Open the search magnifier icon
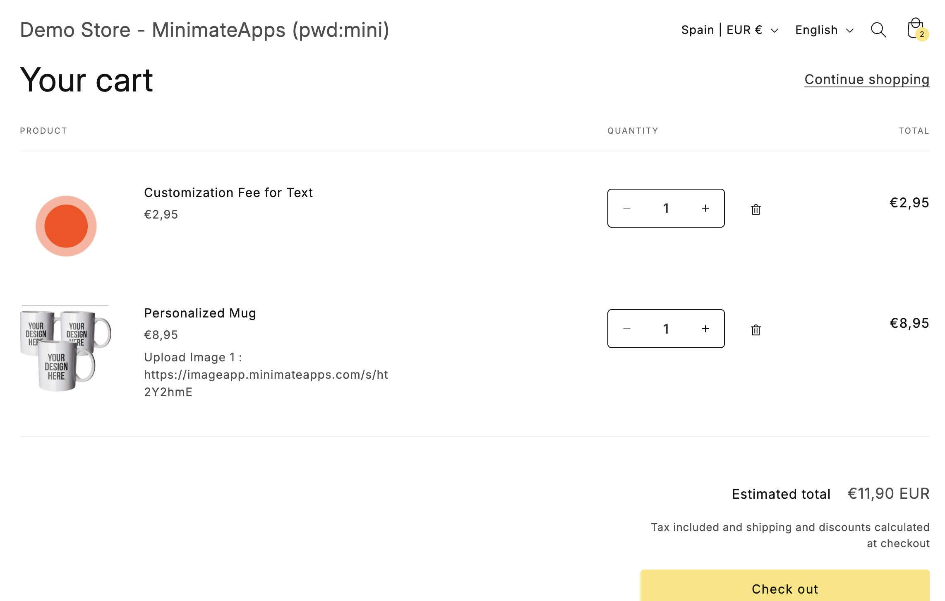 coord(878,30)
